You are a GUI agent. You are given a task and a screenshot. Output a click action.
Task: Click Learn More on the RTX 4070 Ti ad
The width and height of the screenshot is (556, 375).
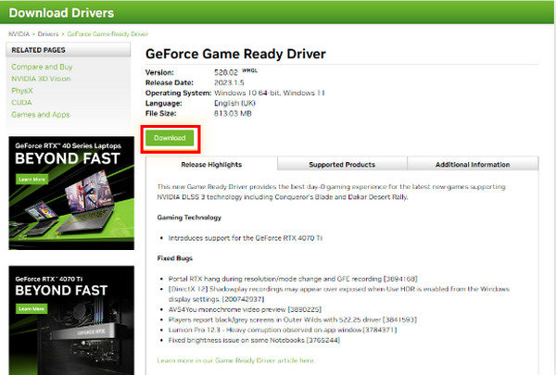32,308
